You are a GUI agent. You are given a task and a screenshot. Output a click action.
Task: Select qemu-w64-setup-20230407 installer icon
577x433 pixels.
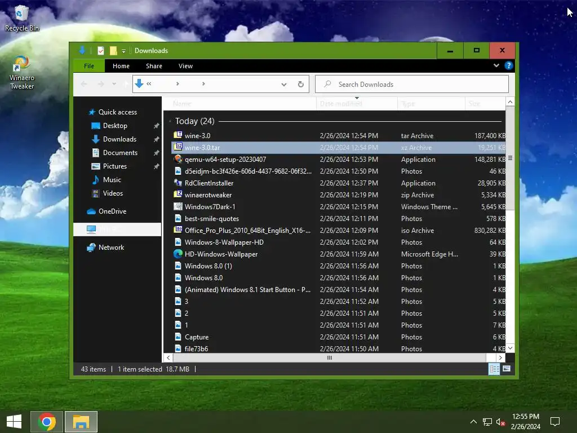(178, 159)
